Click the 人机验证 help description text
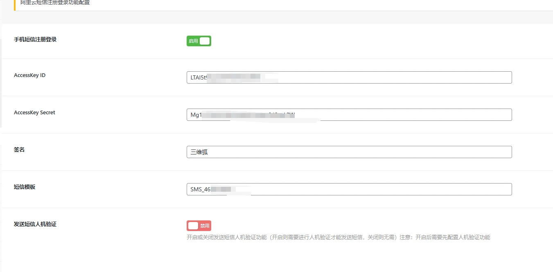Screen dimensions: 553x272 [338, 237]
